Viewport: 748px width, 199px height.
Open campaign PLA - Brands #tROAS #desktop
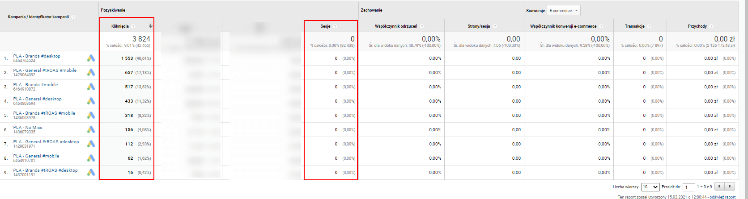(45, 170)
